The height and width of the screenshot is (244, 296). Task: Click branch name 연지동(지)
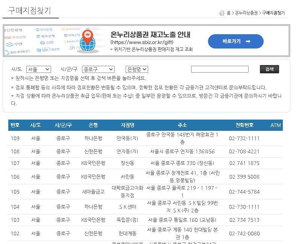[128, 152]
